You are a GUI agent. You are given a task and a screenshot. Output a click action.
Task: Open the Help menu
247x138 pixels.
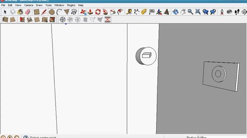pyautogui.click(x=81, y=5)
